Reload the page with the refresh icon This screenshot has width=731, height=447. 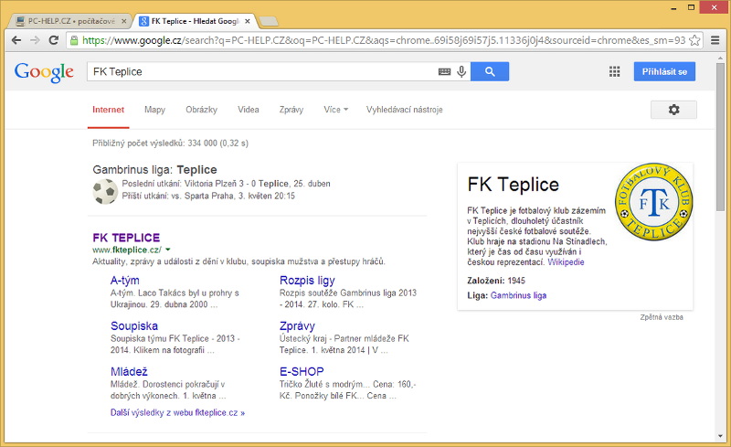click(x=54, y=40)
